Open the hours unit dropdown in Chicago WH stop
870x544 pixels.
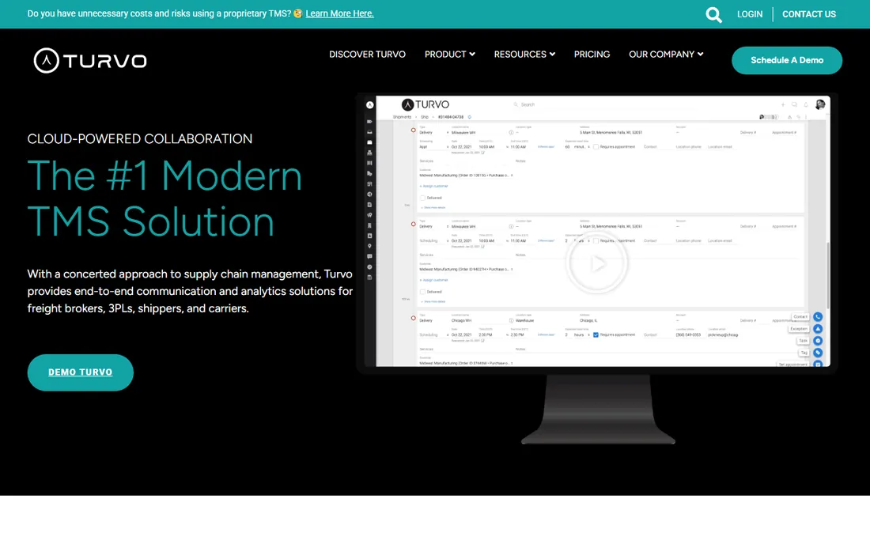(x=581, y=335)
